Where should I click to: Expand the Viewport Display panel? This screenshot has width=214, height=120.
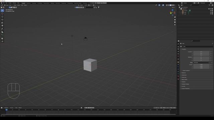[185, 84]
